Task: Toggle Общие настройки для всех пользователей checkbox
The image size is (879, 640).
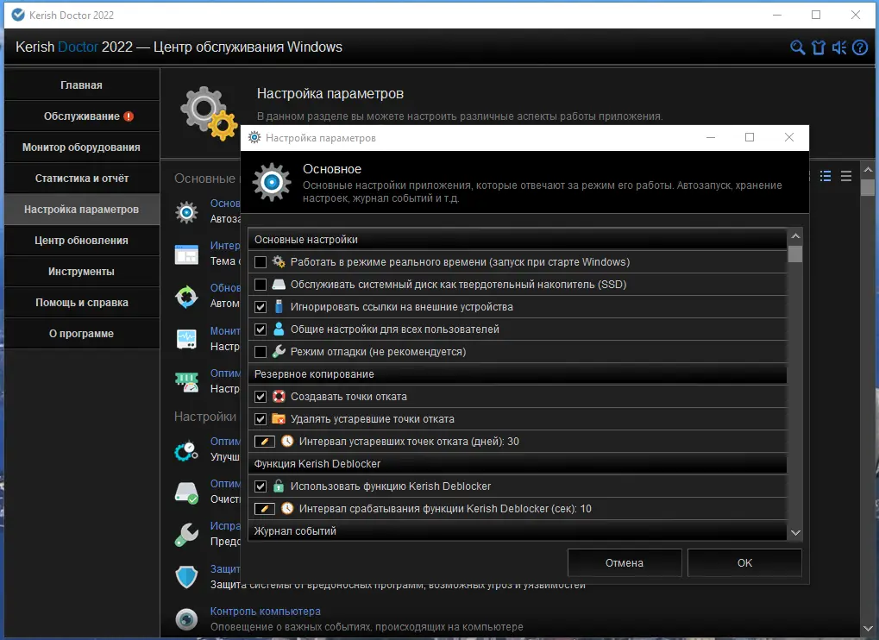Action: pyautogui.click(x=261, y=329)
